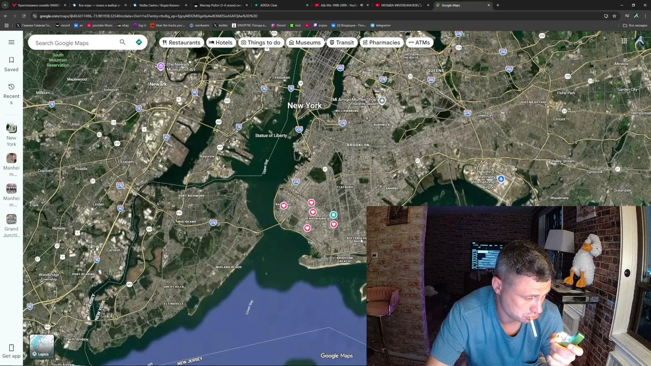Open the vk bookmark
Image resolution: width=651 pixels, height=366 pixels.
[78, 25]
